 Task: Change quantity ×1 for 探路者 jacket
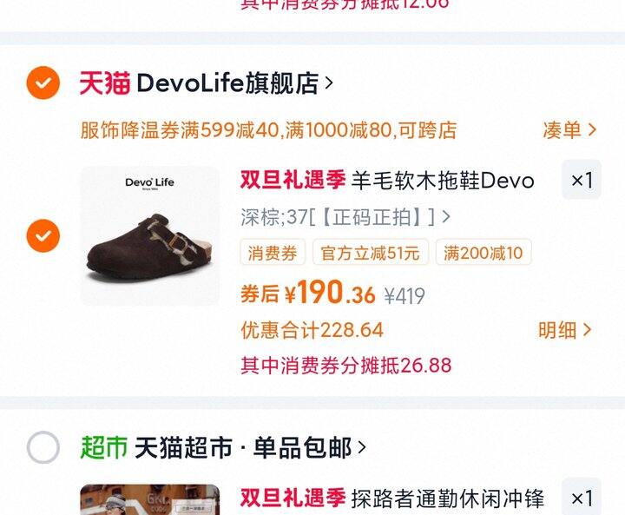click(x=582, y=497)
